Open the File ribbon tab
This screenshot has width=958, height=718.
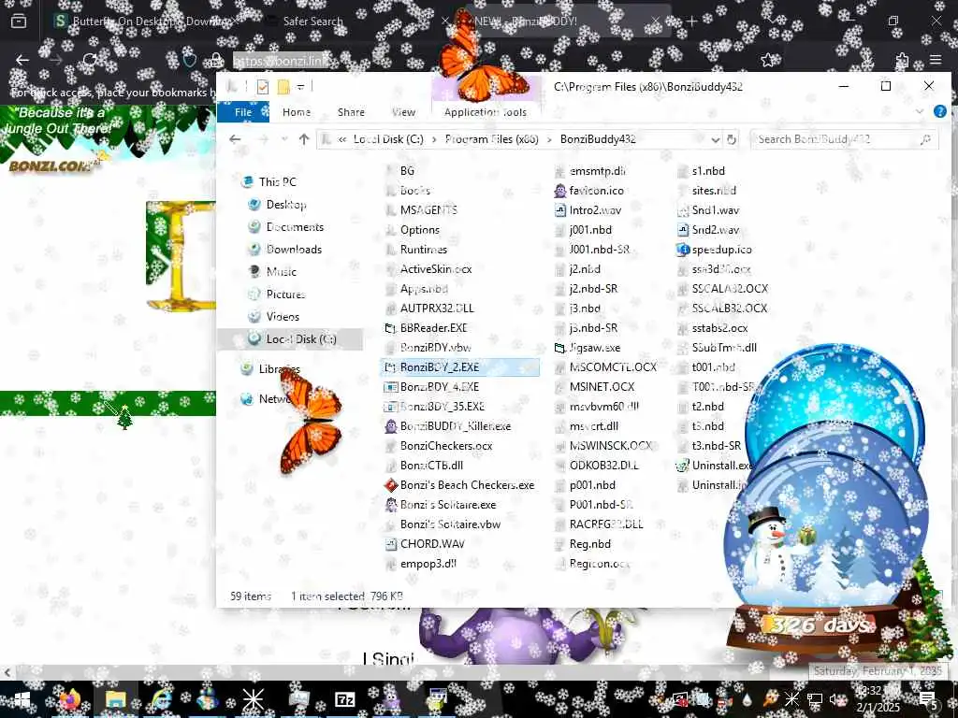point(243,112)
